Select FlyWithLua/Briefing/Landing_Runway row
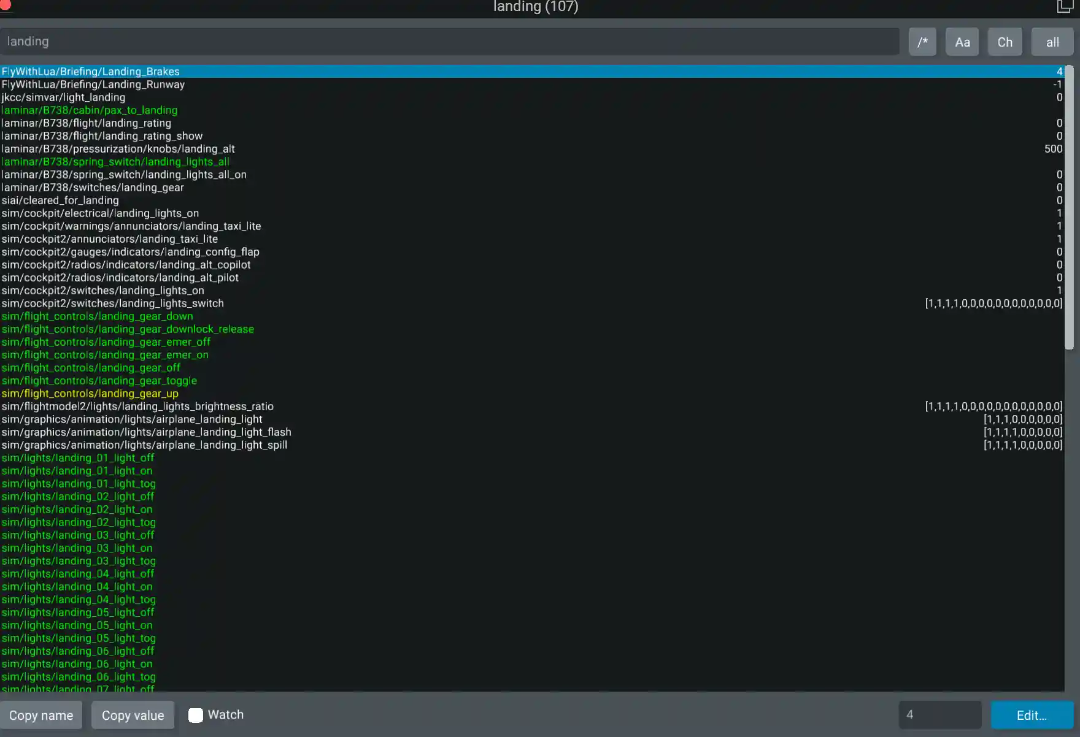This screenshot has height=737, width=1080. (532, 84)
